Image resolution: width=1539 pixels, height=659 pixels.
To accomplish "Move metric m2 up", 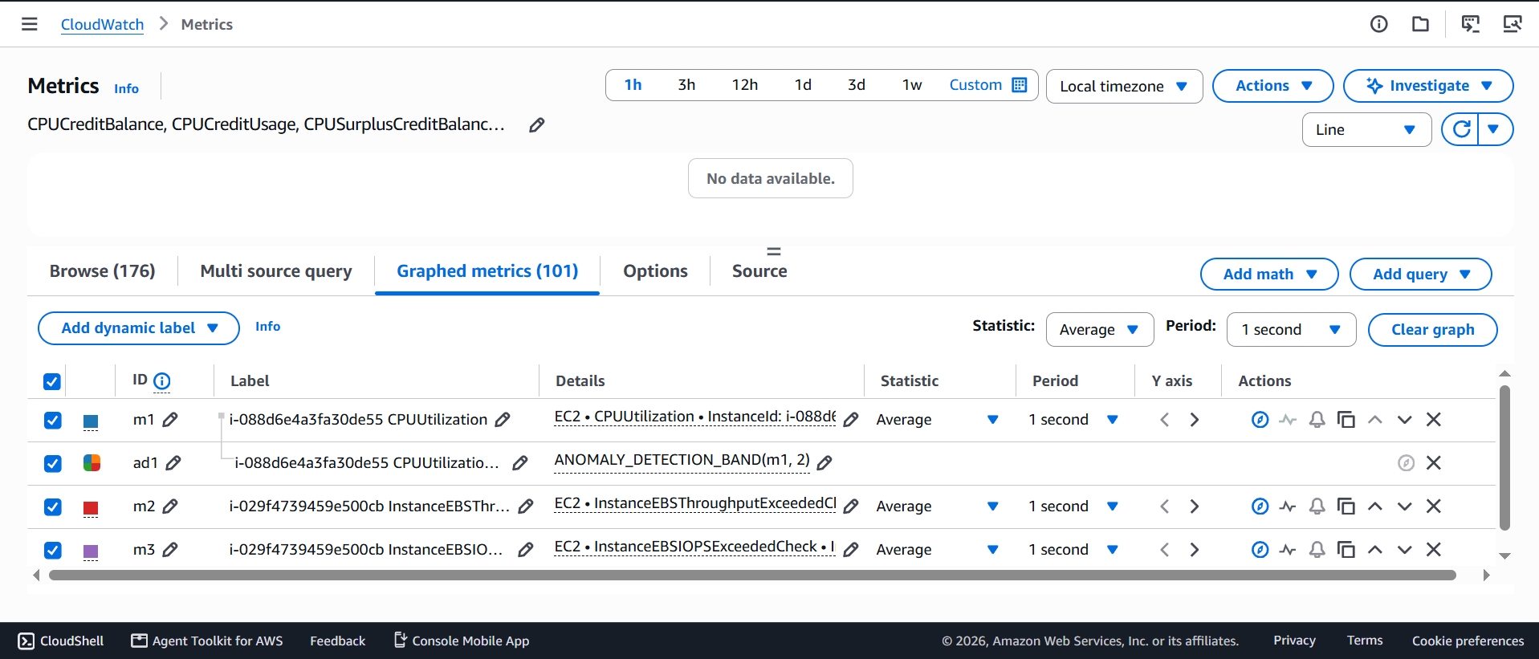I will pyautogui.click(x=1375, y=506).
